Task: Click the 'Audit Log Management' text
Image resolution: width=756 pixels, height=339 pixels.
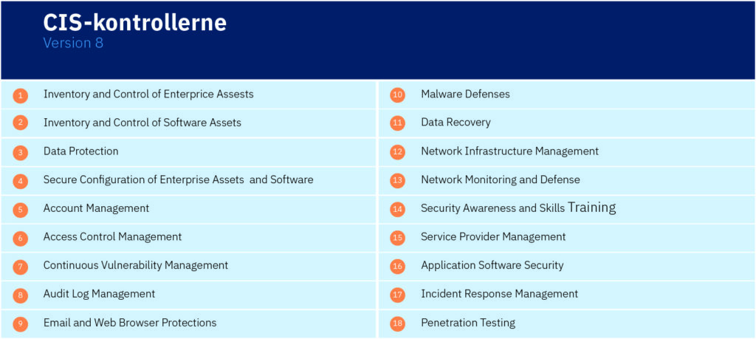Action: tap(100, 294)
